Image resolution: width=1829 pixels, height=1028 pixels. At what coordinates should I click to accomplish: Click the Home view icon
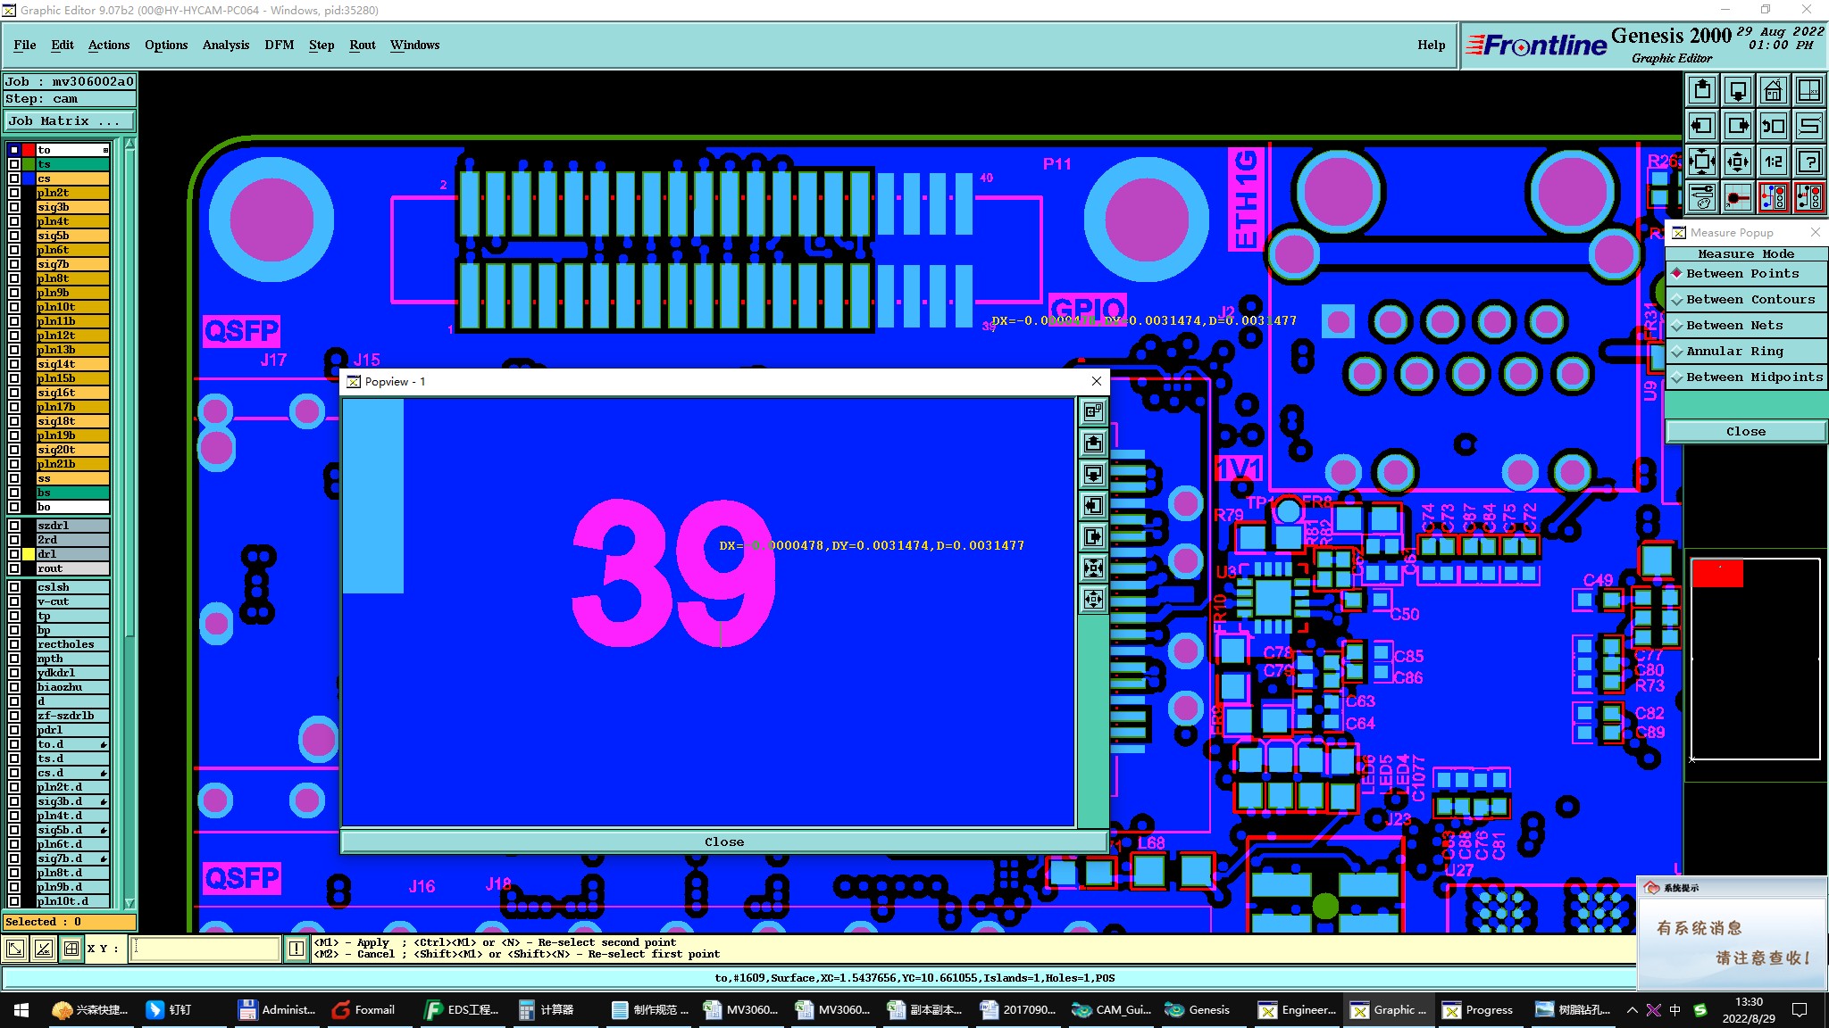coord(1773,90)
